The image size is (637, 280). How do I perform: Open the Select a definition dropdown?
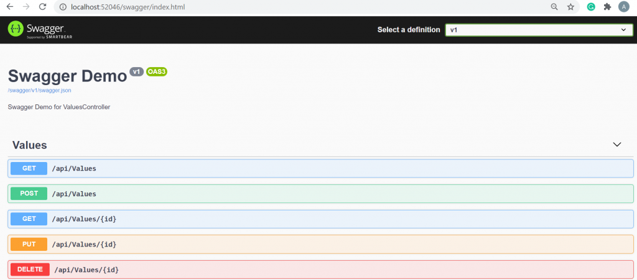[x=539, y=30]
